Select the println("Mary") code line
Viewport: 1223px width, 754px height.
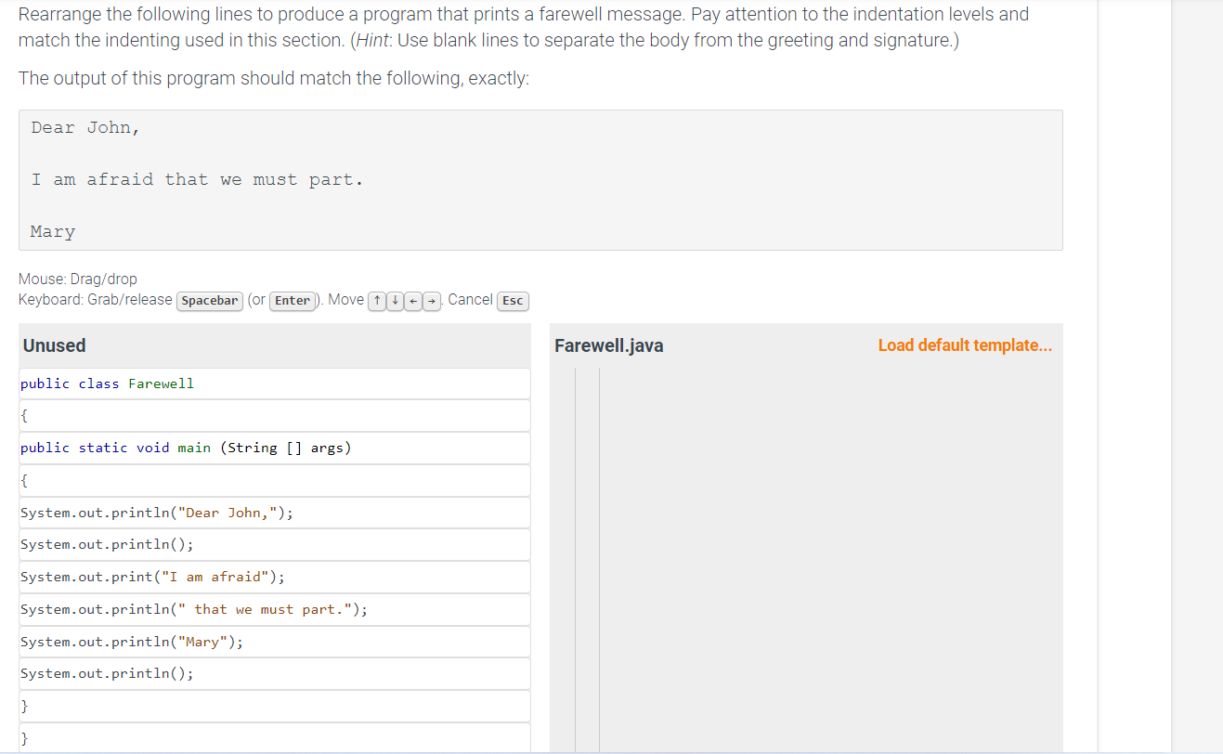[x=275, y=641]
